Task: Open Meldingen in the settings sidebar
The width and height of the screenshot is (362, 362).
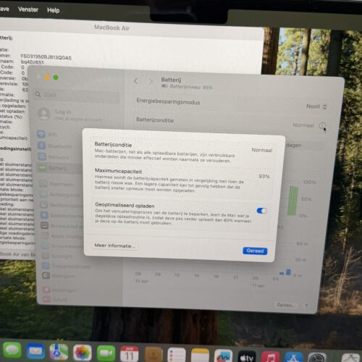Action: coord(60,290)
